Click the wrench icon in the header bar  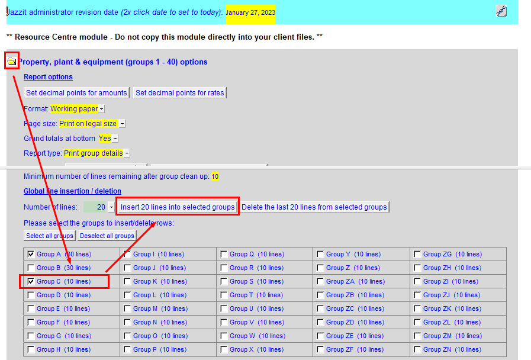pos(501,11)
